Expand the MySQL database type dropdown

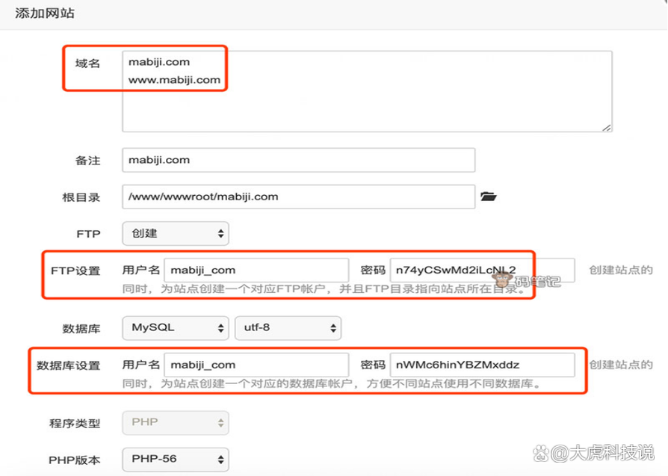click(x=176, y=328)
